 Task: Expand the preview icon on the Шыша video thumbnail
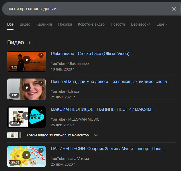pyautogui.click(x=41, y=83)
